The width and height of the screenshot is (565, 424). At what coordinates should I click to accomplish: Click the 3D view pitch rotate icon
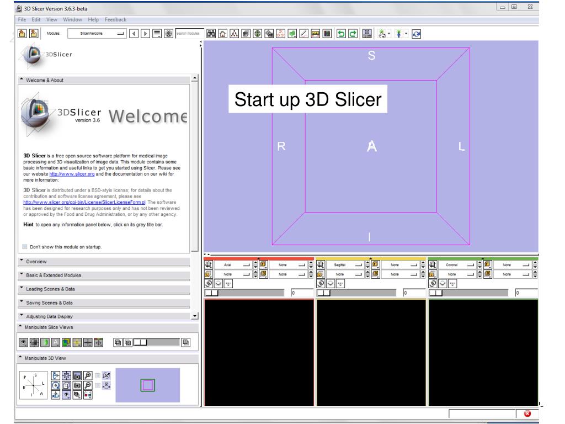coord(56,375)
